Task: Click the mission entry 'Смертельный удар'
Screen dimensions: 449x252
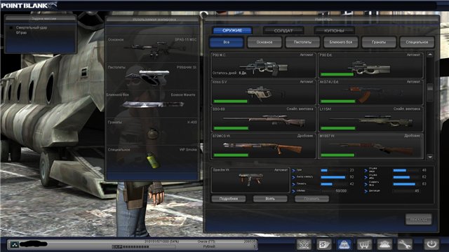Action: 32,28
